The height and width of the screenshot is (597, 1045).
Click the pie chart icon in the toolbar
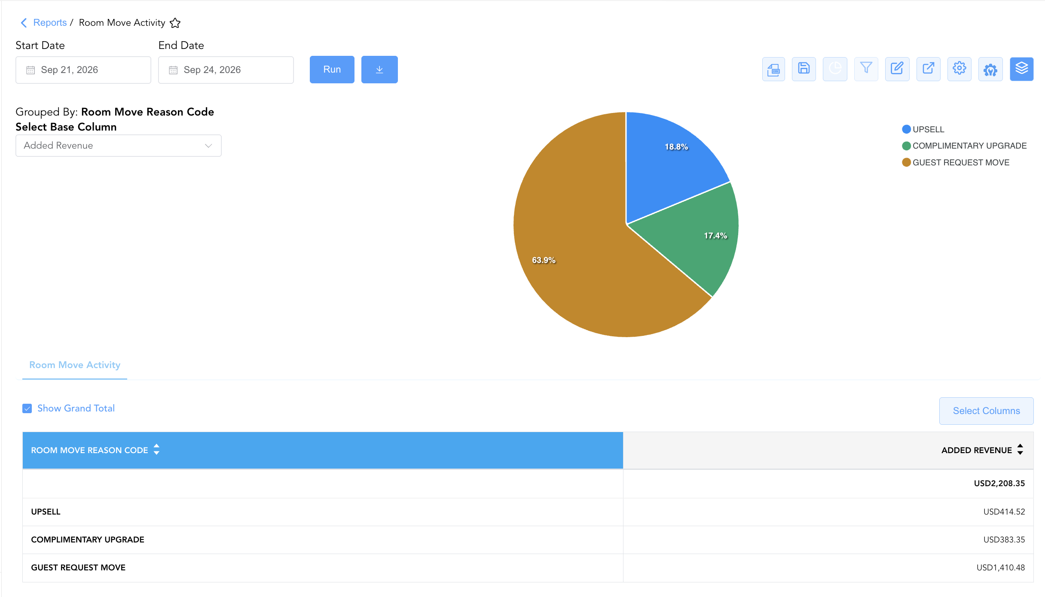835,69
